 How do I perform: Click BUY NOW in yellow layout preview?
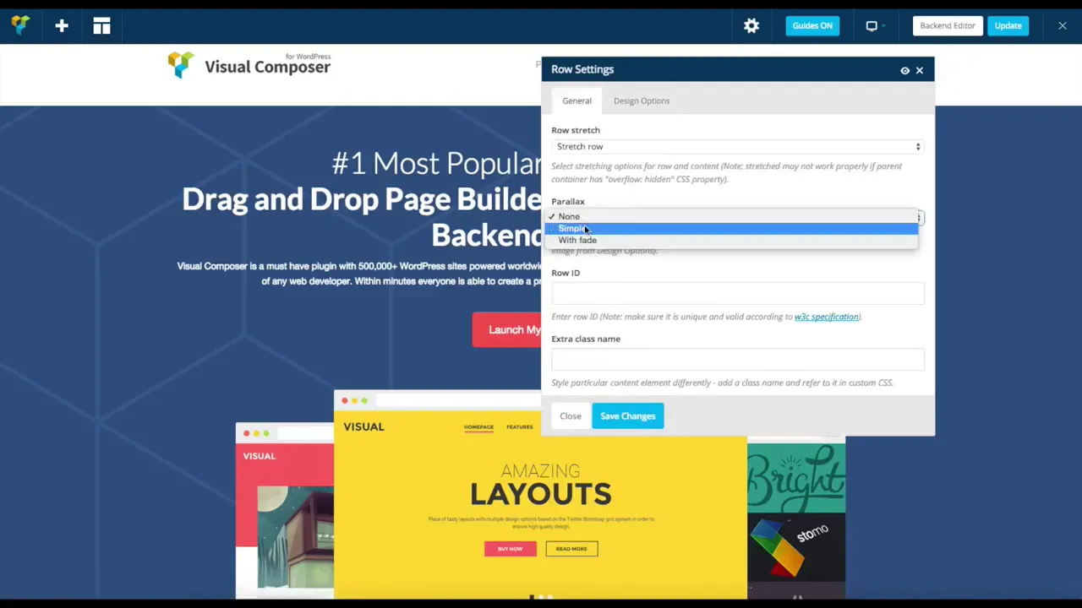point(510,549)
